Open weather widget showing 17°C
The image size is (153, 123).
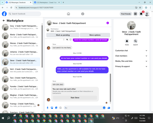click(x=116, y=118)
